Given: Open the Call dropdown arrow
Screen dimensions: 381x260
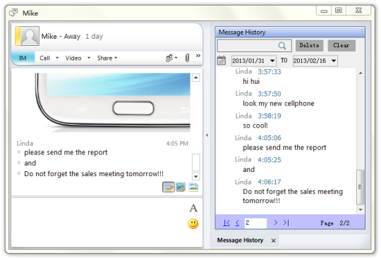Looking at the screenshot, I should 57,58.
